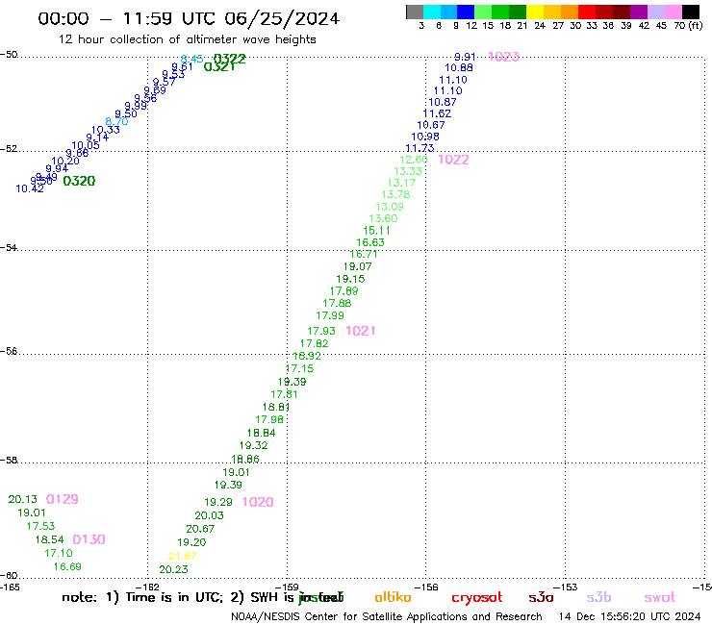Click the timestamp '14 Dec 15:56:20 UTC 2024'
The height and width of the screenshot is (625, 712).
pos(629,617)
